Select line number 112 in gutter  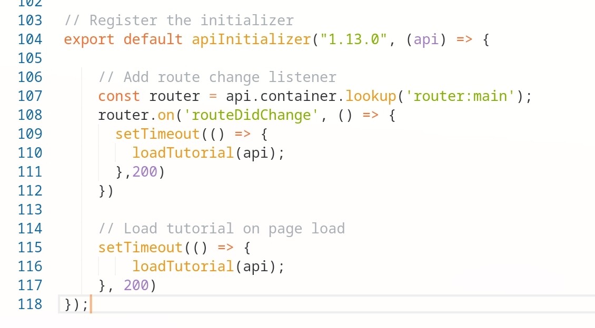pyautogui.click(x=30, y=190)
